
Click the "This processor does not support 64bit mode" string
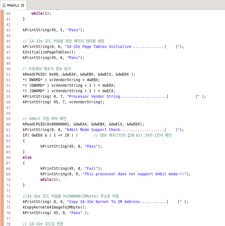pos(134,174)
